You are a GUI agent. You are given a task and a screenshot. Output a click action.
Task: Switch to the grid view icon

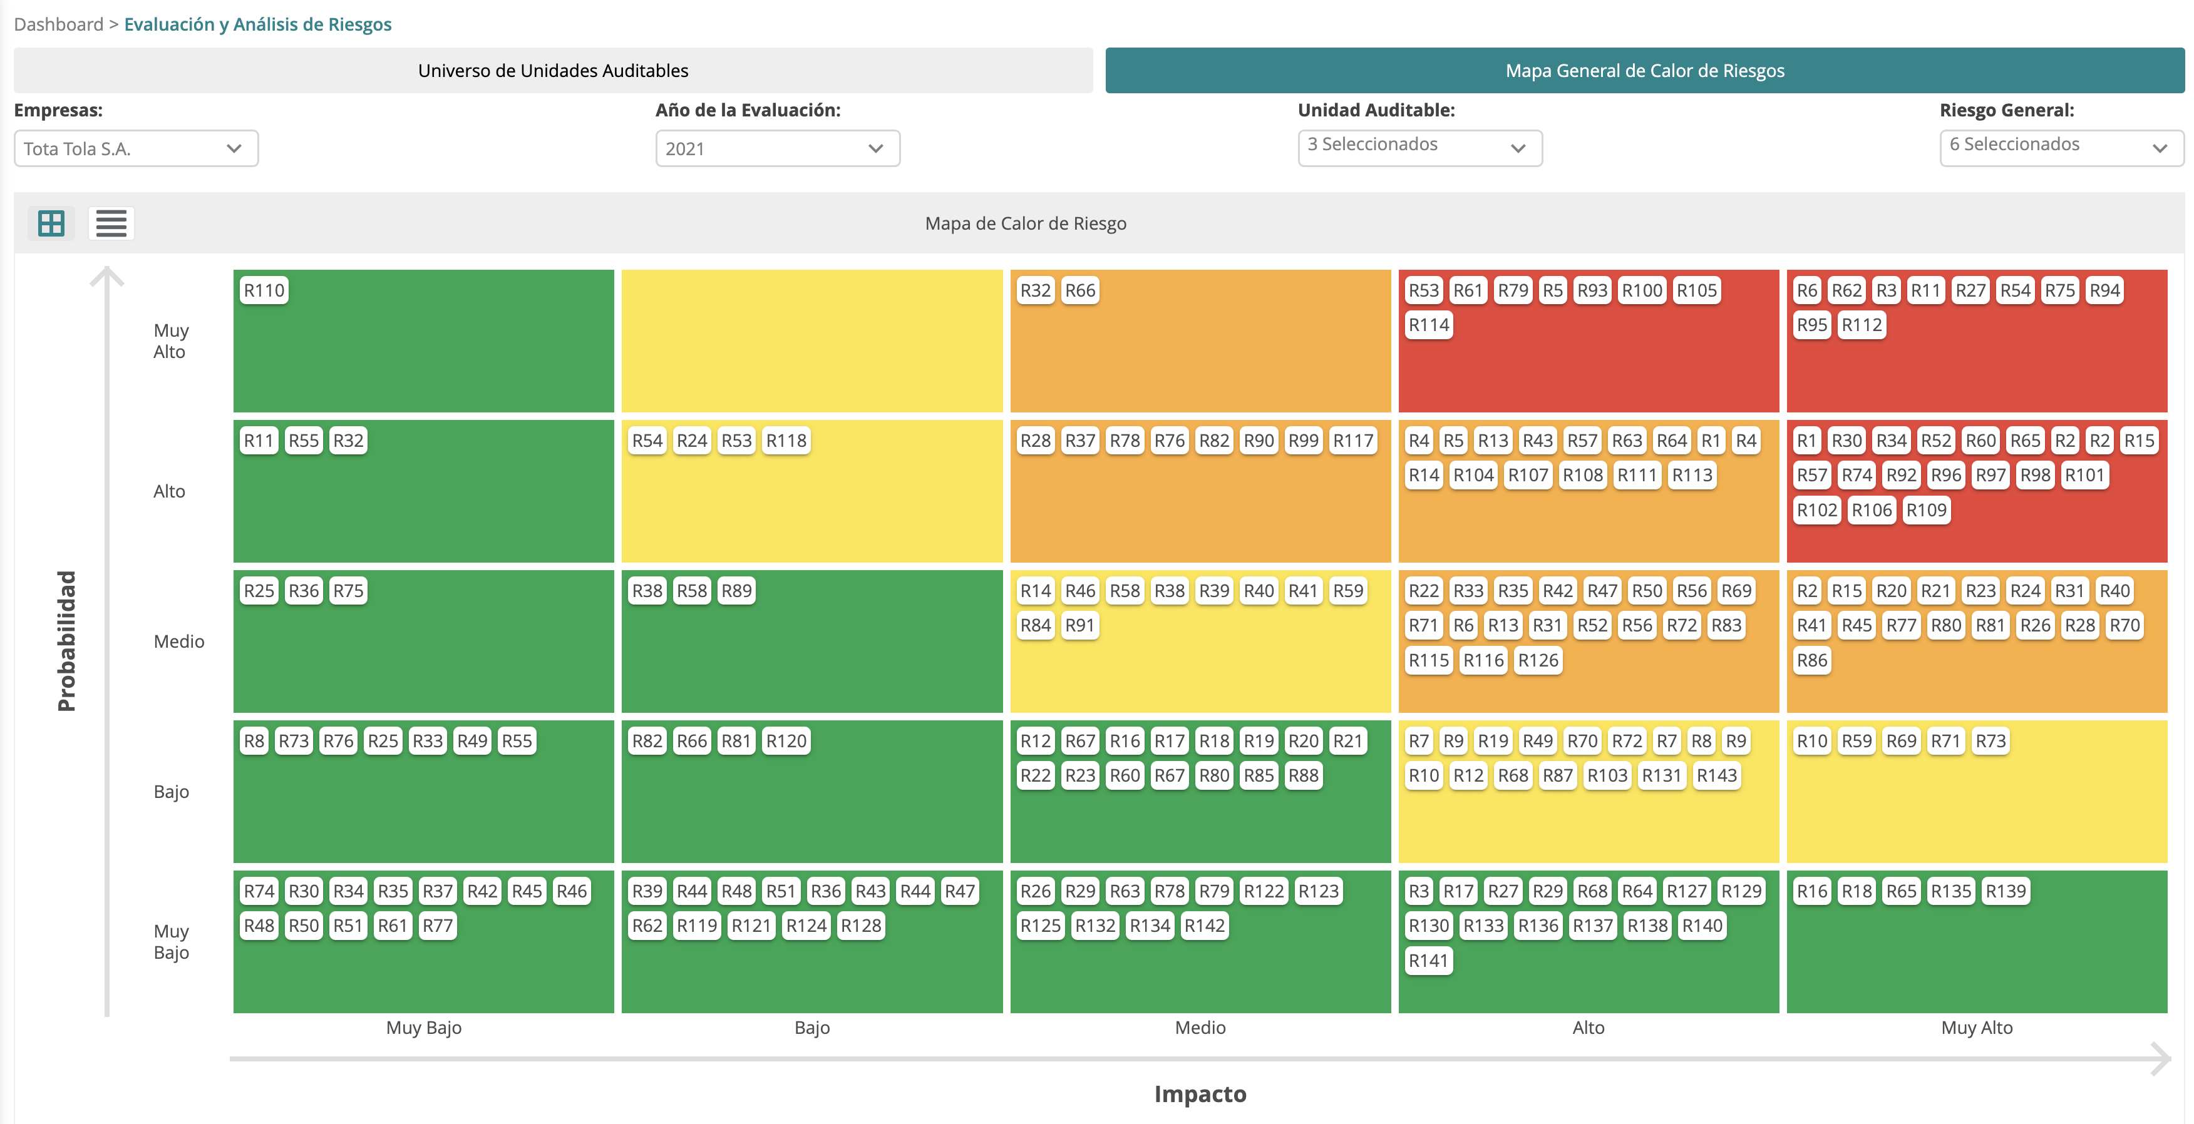point(50,223)
